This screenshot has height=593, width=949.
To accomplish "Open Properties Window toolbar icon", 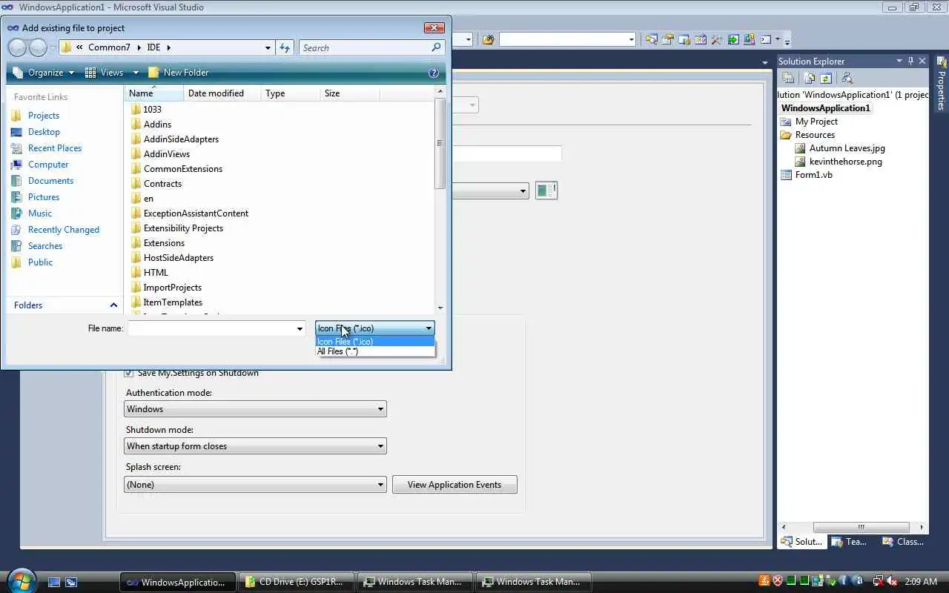I will 667,39.
